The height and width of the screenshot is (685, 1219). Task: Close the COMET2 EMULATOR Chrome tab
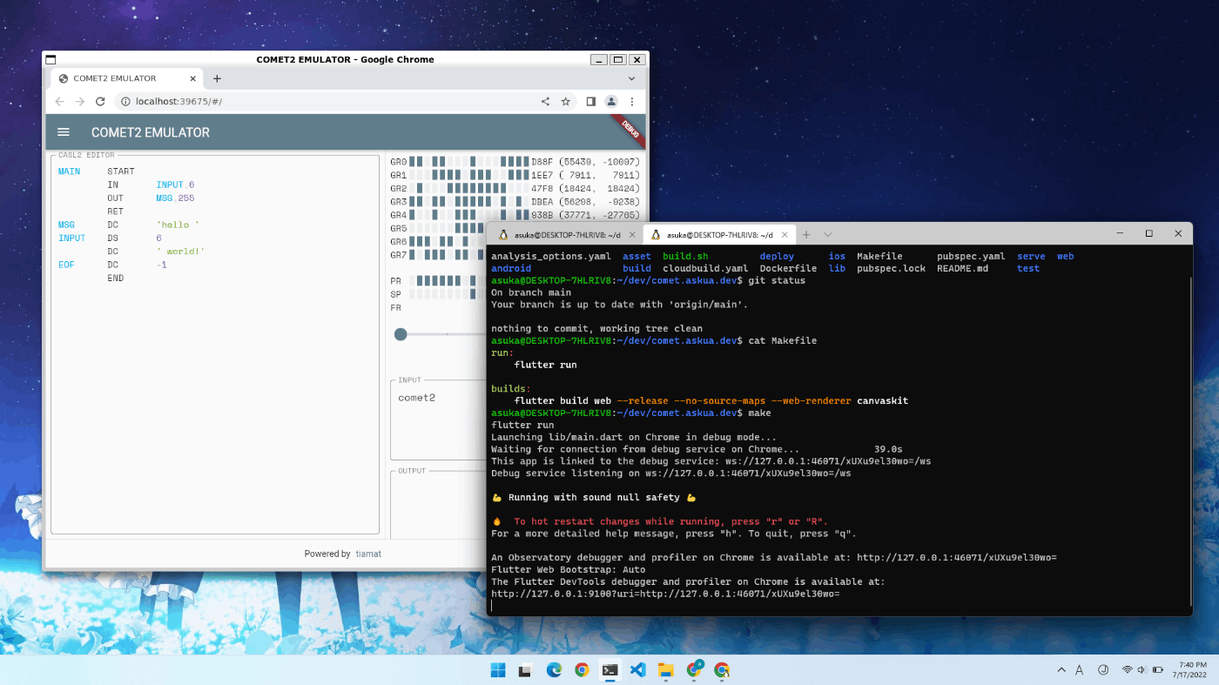click(192, 78)
